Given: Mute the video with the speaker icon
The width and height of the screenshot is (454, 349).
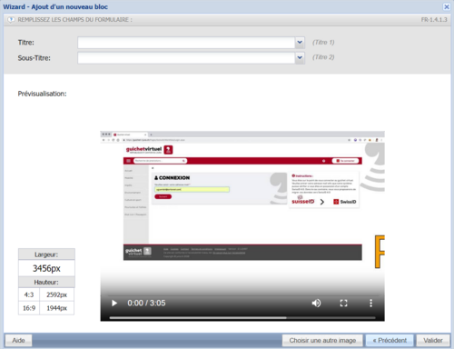Looking at the screenshot, I should (x=316, y=303).
